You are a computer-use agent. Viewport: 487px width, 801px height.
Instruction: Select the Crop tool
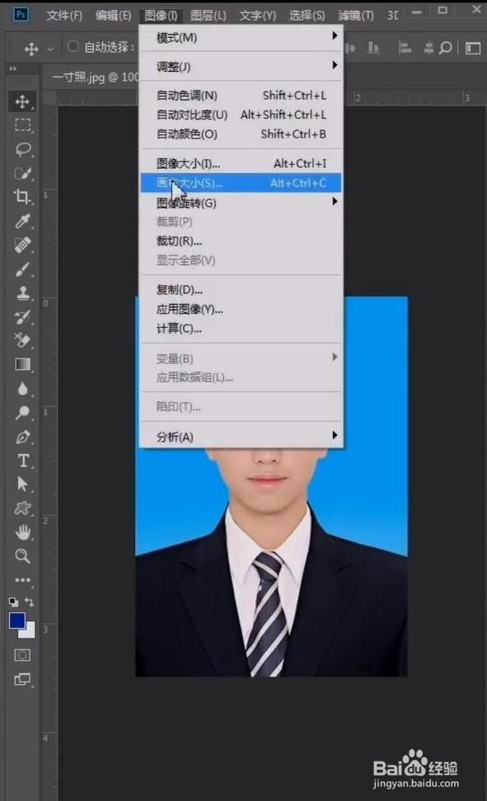point(22,197)
